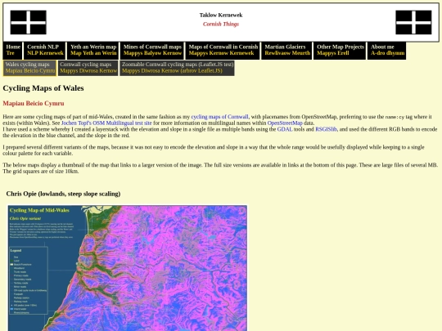Screen dimensions: 442x331
Task: Go to Yeth an Werin map
Action: click(x=93, y=51)
